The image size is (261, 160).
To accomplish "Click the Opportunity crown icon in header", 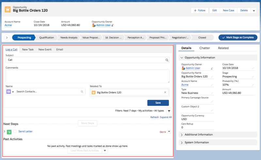I will (x=8, y=9).
